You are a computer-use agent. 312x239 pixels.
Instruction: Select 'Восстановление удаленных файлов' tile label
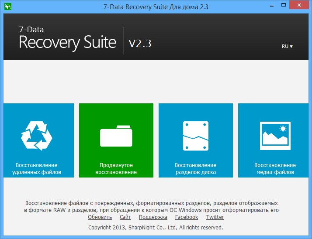click(x=37, y=169)
